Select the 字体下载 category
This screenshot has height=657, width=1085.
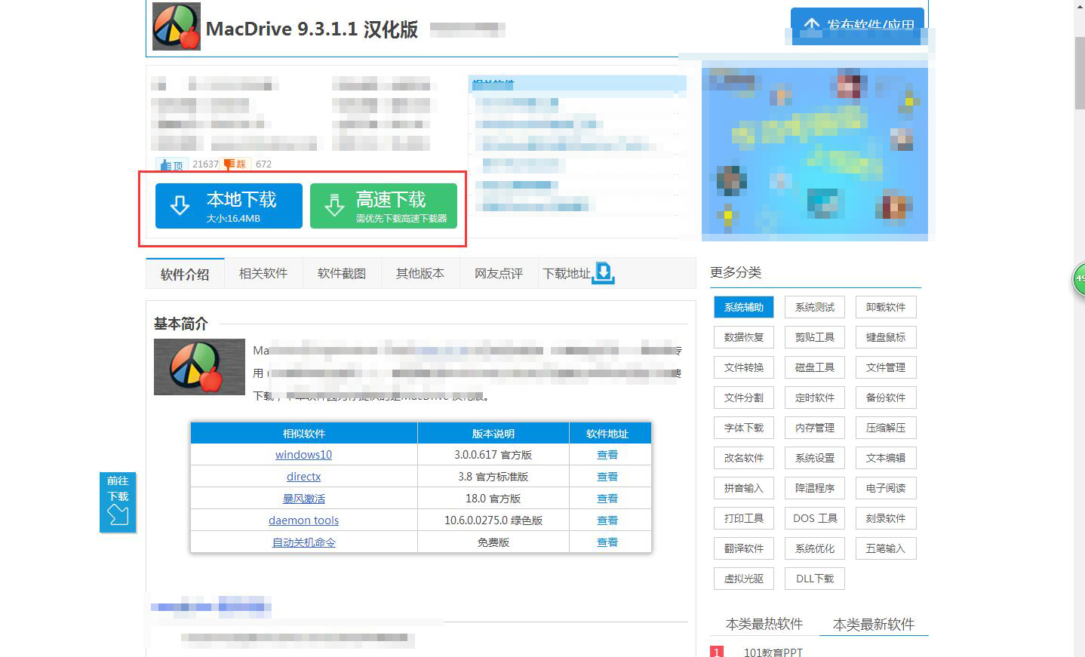pyautogui.click(x=744, y=428)
